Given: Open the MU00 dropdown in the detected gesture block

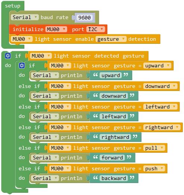Looking at the screenshot, I should [41, 56].
